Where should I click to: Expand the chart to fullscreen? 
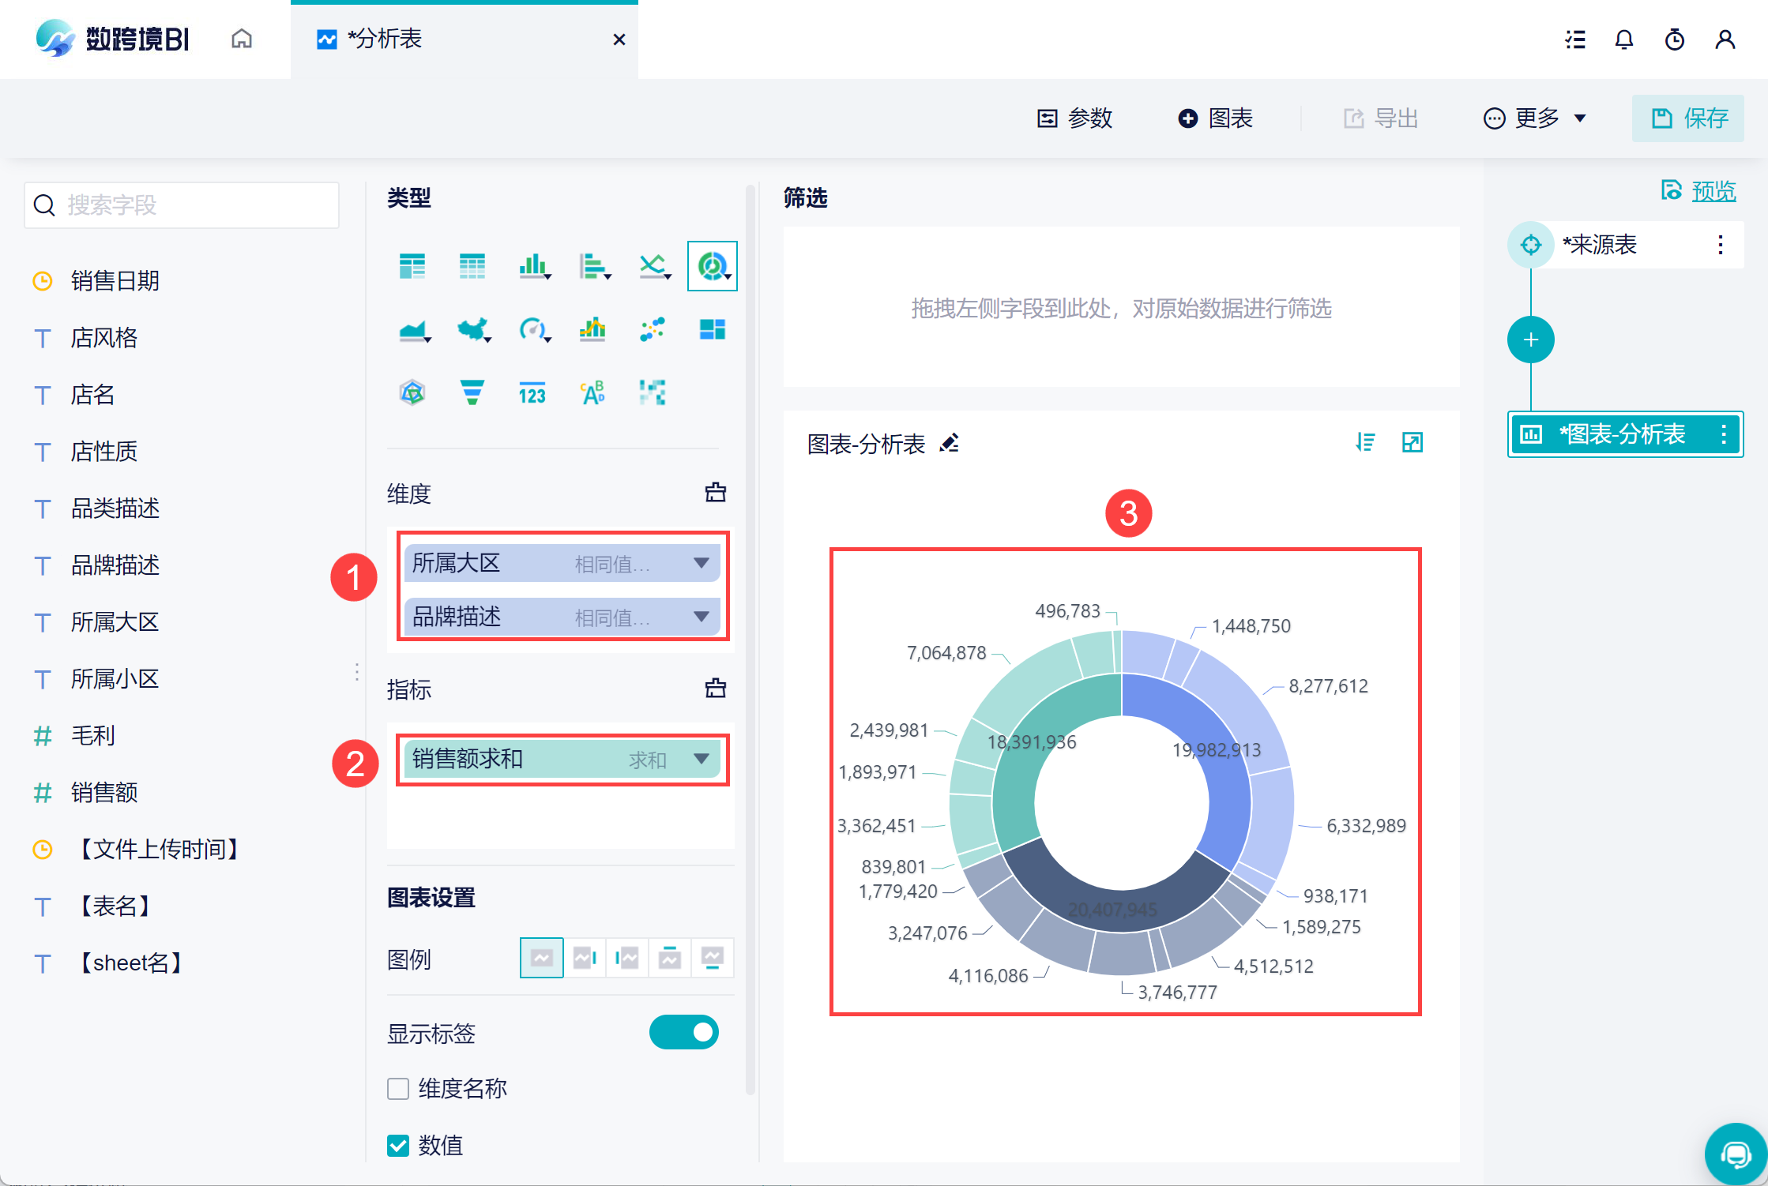[x=1413, y=442]
